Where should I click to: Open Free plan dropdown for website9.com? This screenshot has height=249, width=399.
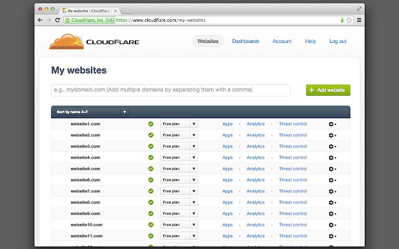pos(179,214)
